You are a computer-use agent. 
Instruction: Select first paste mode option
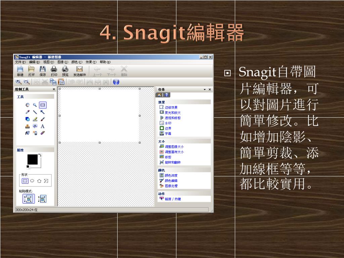tap(29, 199)
